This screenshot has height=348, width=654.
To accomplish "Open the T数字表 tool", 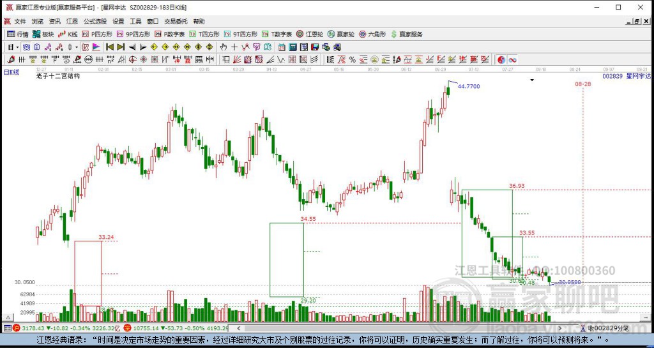I will 277,34.
